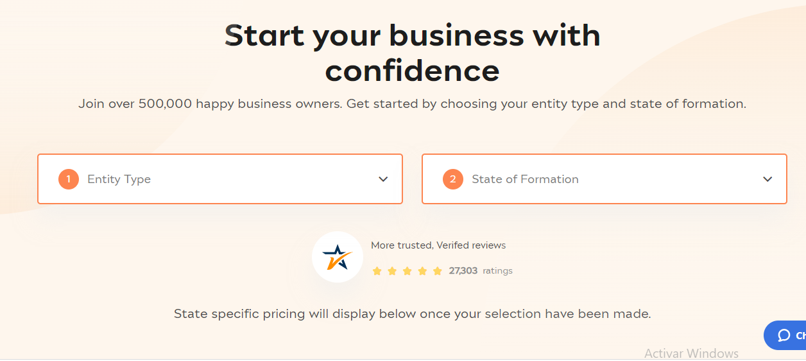
Task: Click the State specific pricing notice text
Action: pos(413,314)
